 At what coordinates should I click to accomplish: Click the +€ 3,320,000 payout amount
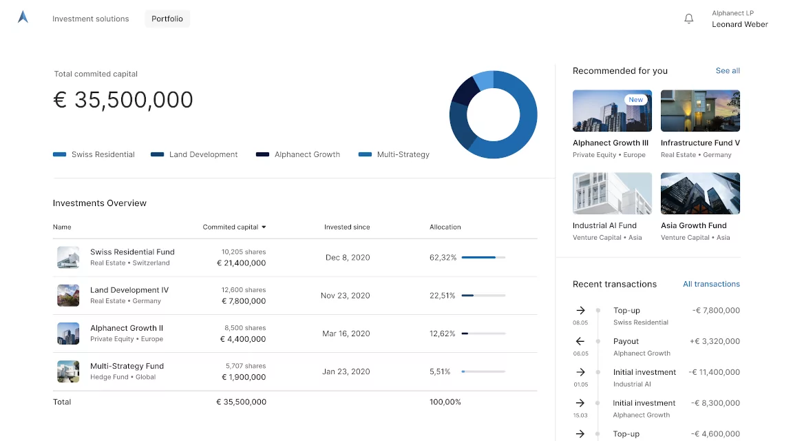point(715,341)
